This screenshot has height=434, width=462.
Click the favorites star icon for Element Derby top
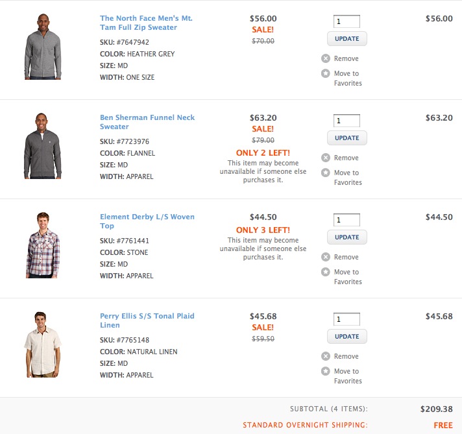coord(326,272)
